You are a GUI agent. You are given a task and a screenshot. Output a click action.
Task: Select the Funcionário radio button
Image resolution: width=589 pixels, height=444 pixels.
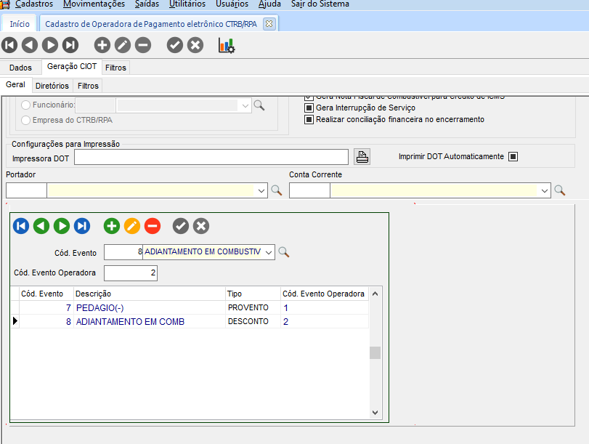[25, 105]
